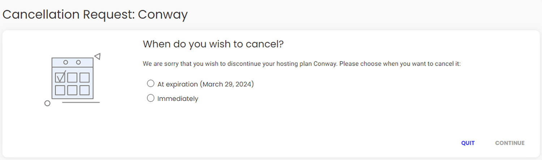Click the top-right empty square in calendar

pos(85,78)
